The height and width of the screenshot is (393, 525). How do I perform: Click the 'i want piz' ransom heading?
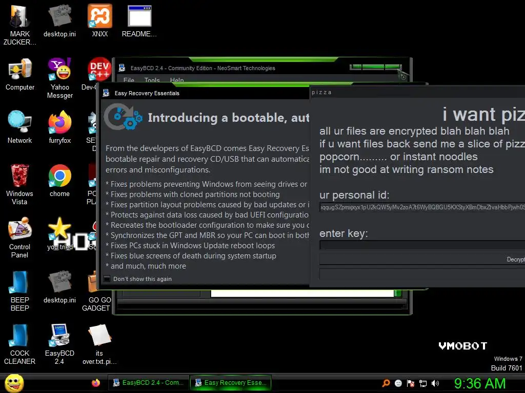click(483, 114)
